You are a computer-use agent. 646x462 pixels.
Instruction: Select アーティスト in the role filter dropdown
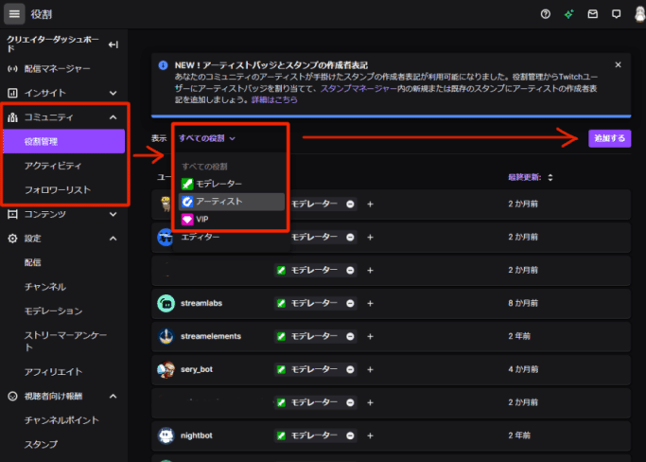coord(232,202)
